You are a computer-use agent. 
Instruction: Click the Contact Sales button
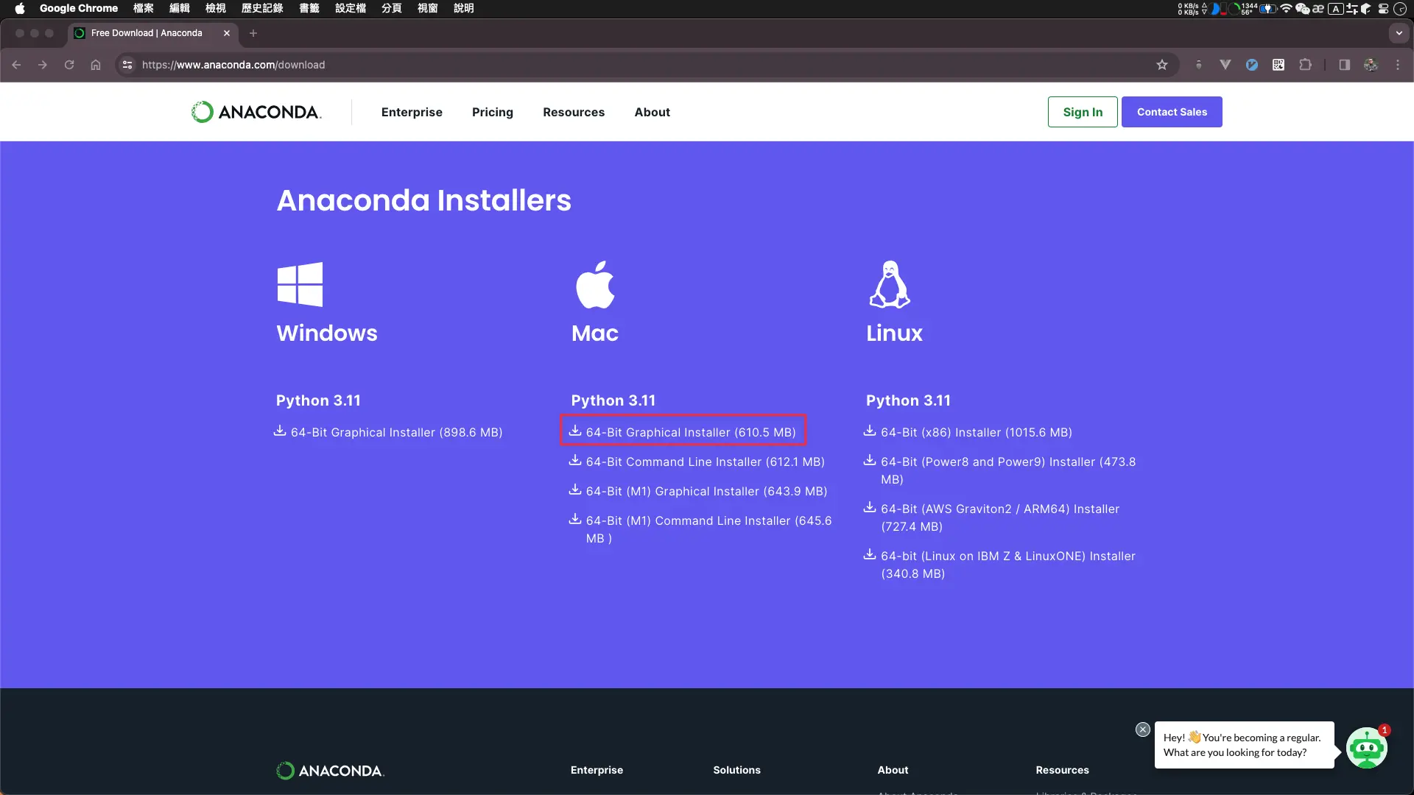pyautogui.click(x=1172, y=112)
